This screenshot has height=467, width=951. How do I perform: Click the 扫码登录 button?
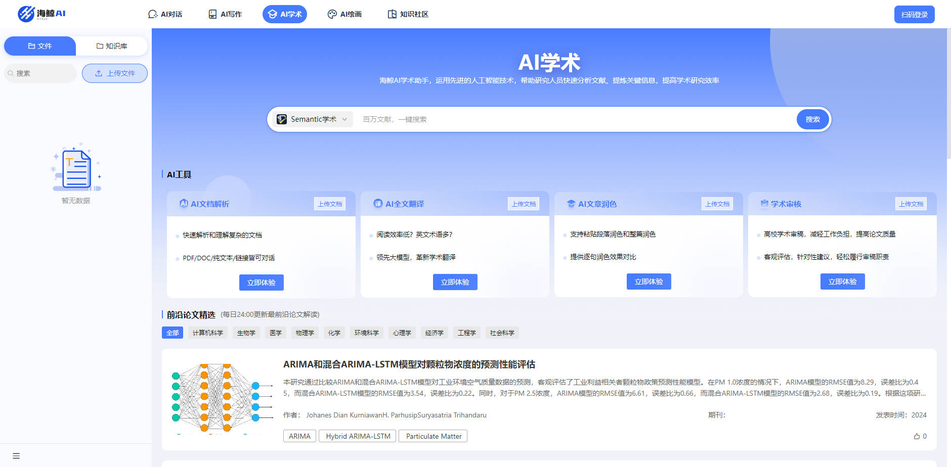914,15
